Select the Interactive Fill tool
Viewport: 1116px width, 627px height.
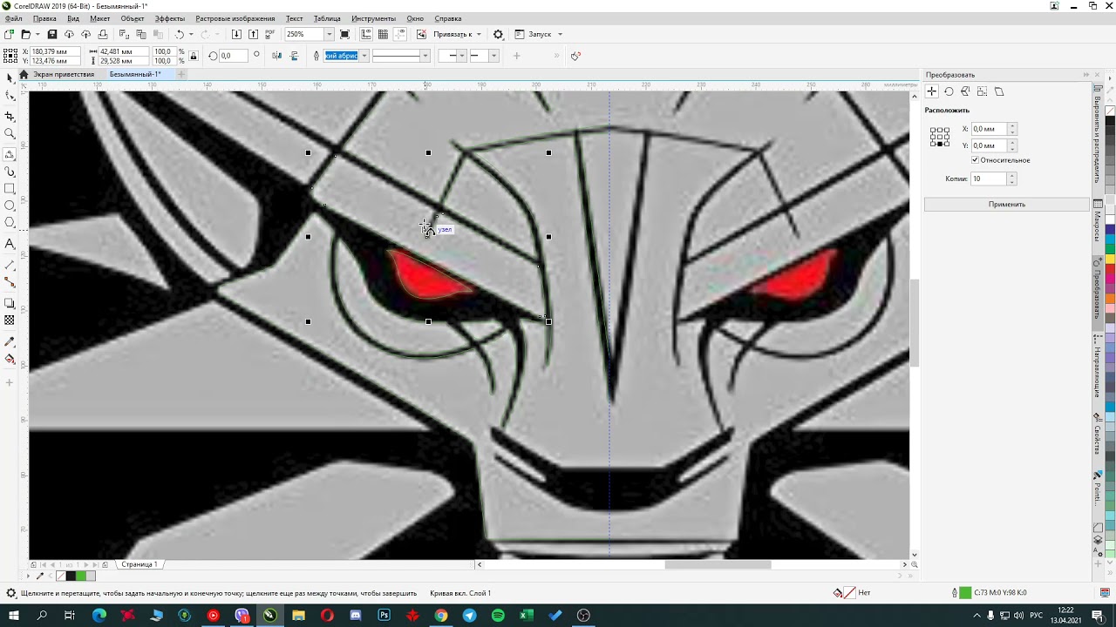10,359
